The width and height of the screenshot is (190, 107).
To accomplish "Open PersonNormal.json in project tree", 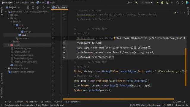I will click(x=22, y=58).
